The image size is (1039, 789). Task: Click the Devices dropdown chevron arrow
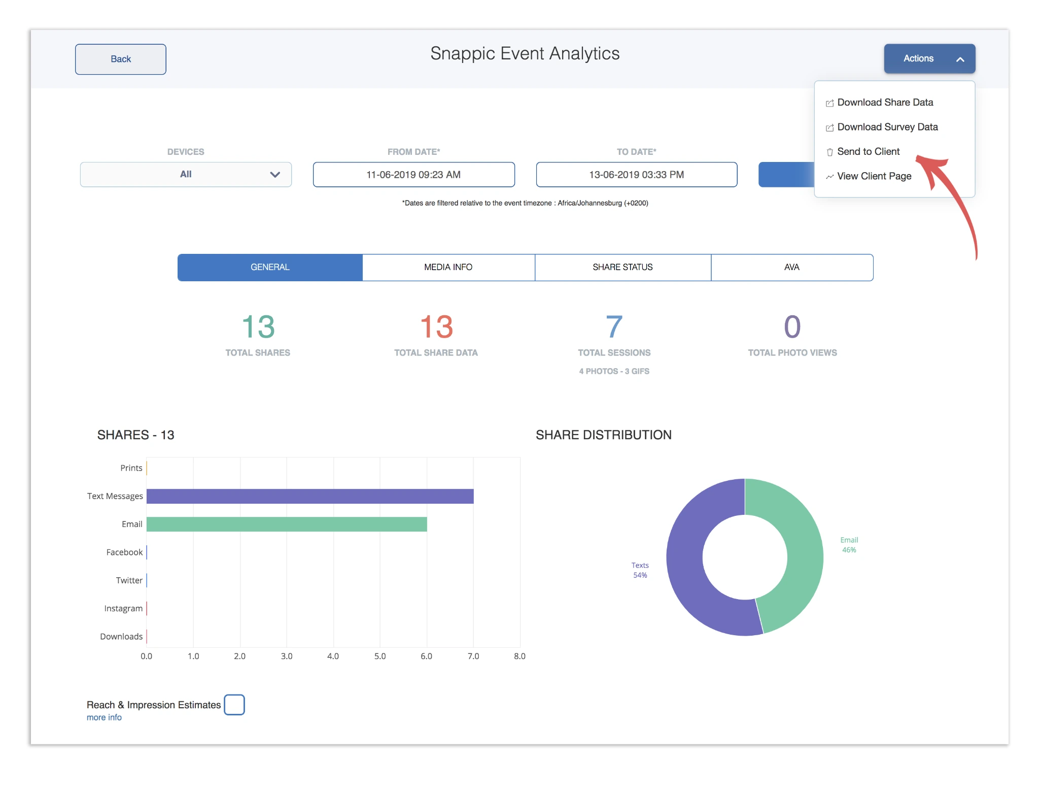pos(275,175)
